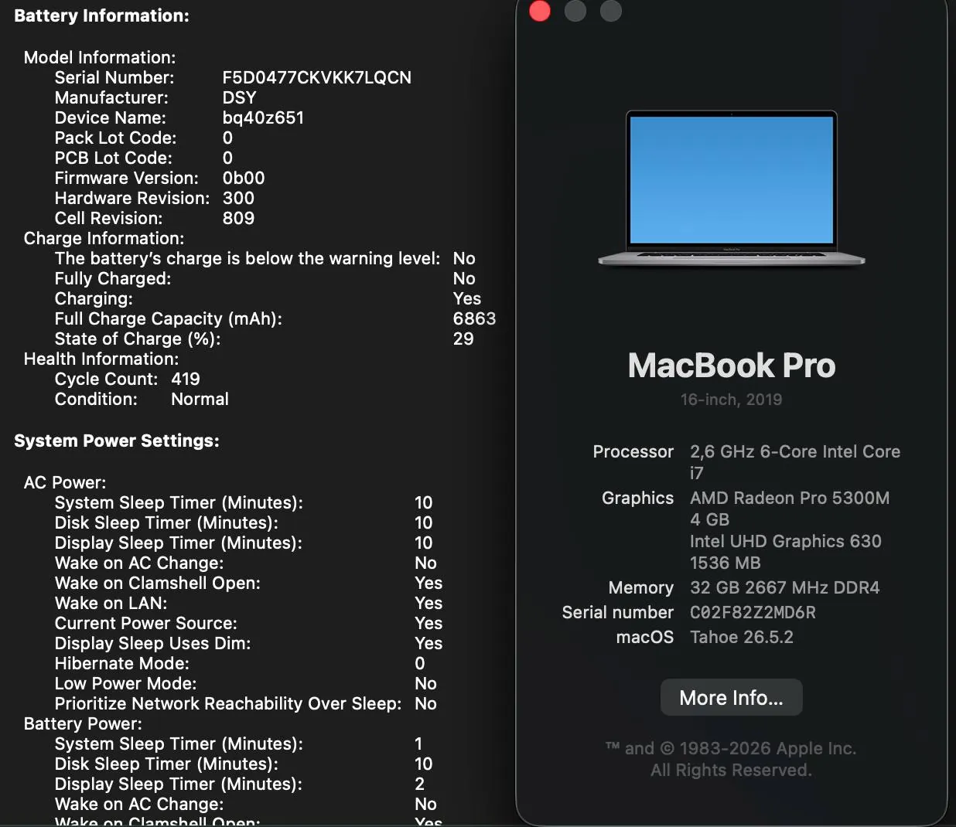Select the MacBook Pro title text
The height and width of the screenshot is (827, 956).
click(x=732, y=366)
